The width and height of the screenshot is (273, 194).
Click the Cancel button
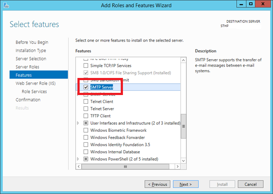(251, 184)
